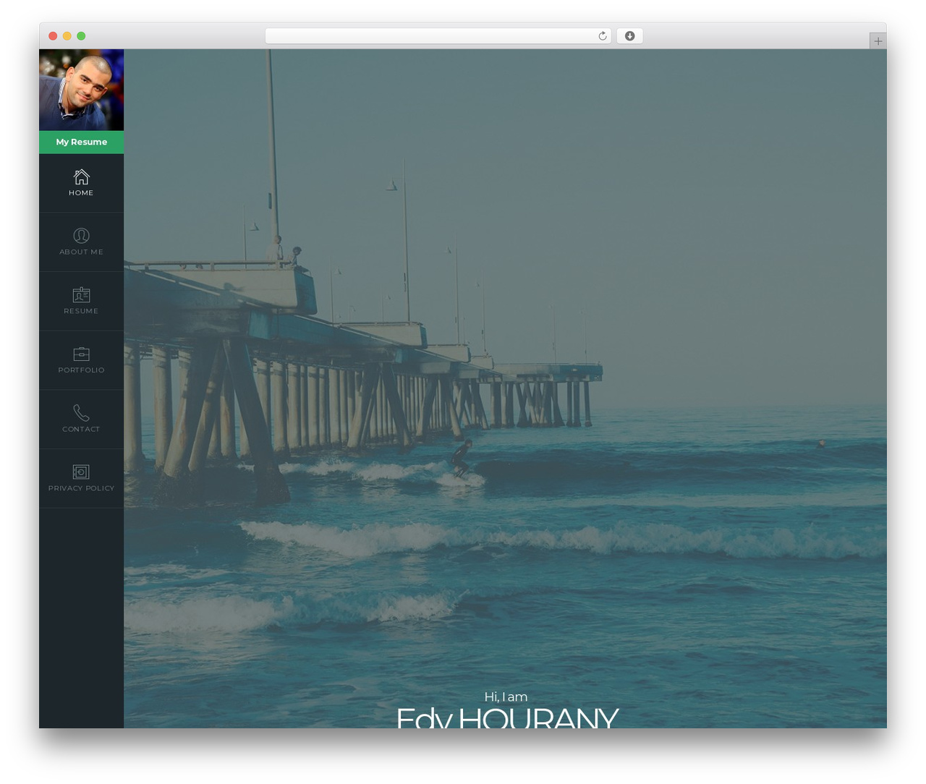Click the Home house icon

pyautogui.click(x=81, y=176)
